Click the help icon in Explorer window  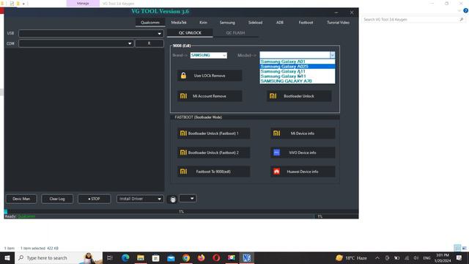pyautogui.click(x=465, y=10)
